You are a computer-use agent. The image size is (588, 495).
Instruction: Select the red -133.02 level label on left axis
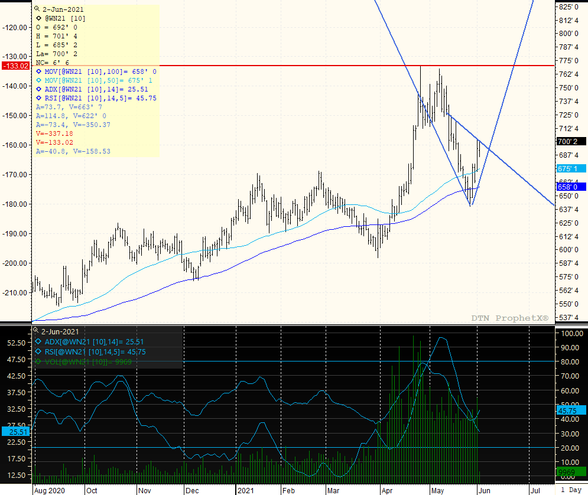click(15, 66)
